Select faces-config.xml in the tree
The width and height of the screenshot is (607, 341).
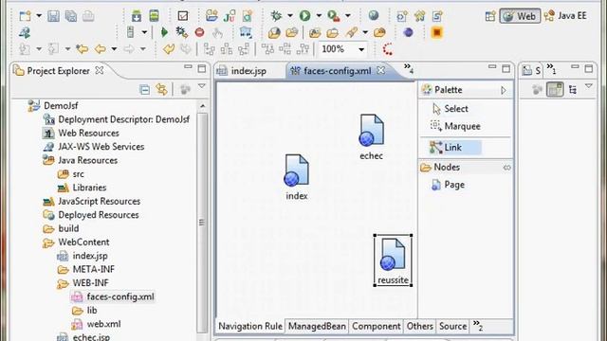coord(113,296)
